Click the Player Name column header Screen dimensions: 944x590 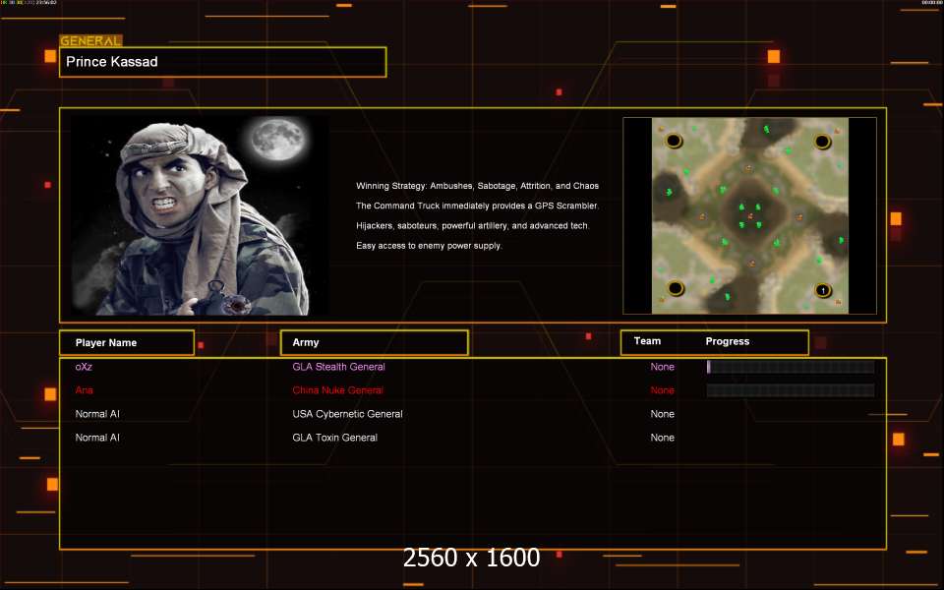click(127, 342)
